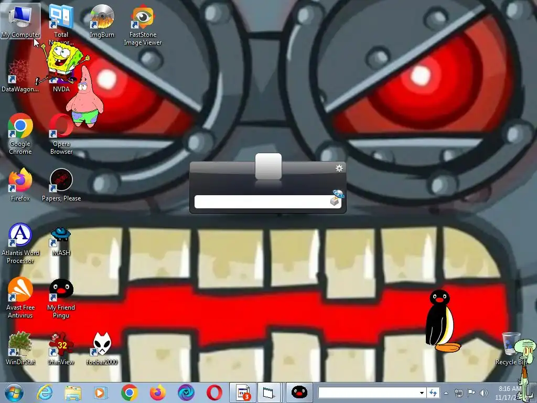This screenshot has width=537, height=403.
Task: Open WinDirStat desktop shortcut
Action: (x=20, y=348)
